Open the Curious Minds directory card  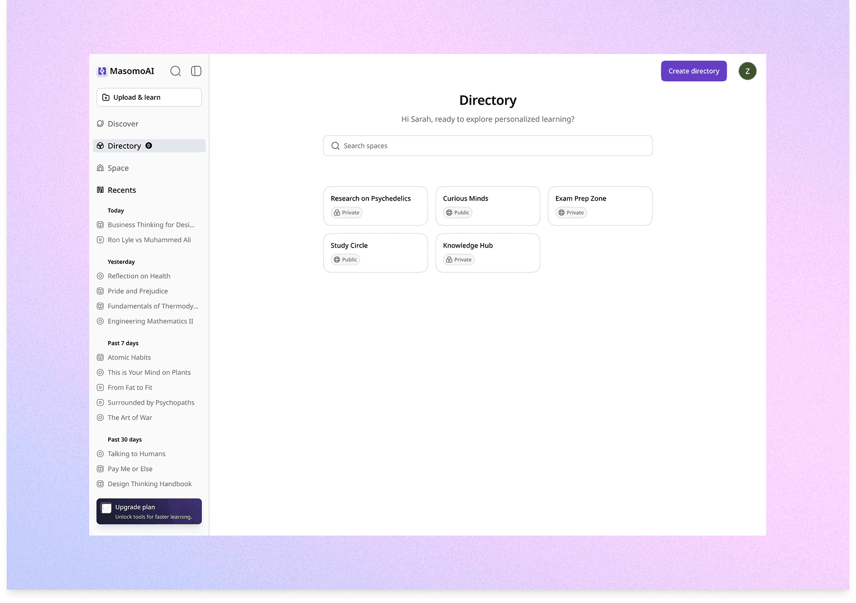pos(488,206)
